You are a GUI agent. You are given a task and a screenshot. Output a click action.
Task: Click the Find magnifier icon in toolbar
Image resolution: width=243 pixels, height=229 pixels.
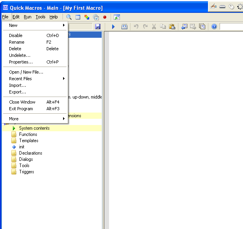click(69, 17)
